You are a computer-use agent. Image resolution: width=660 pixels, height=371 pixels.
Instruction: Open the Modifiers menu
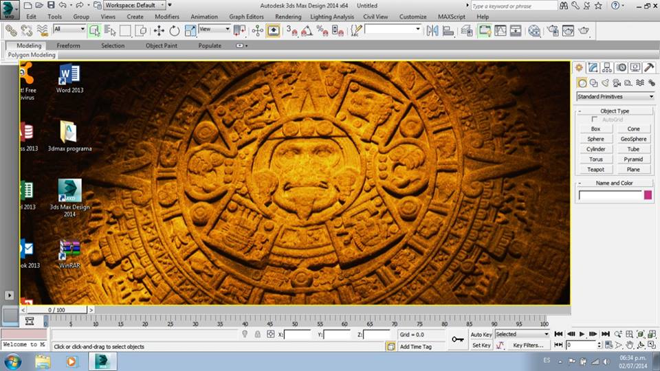coord(166,16)
